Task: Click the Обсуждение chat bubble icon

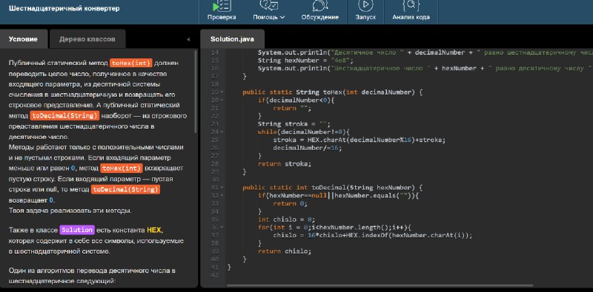Action: pos(320,5)
